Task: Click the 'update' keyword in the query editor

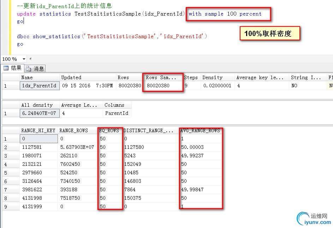Action: [x=26, y=14]
